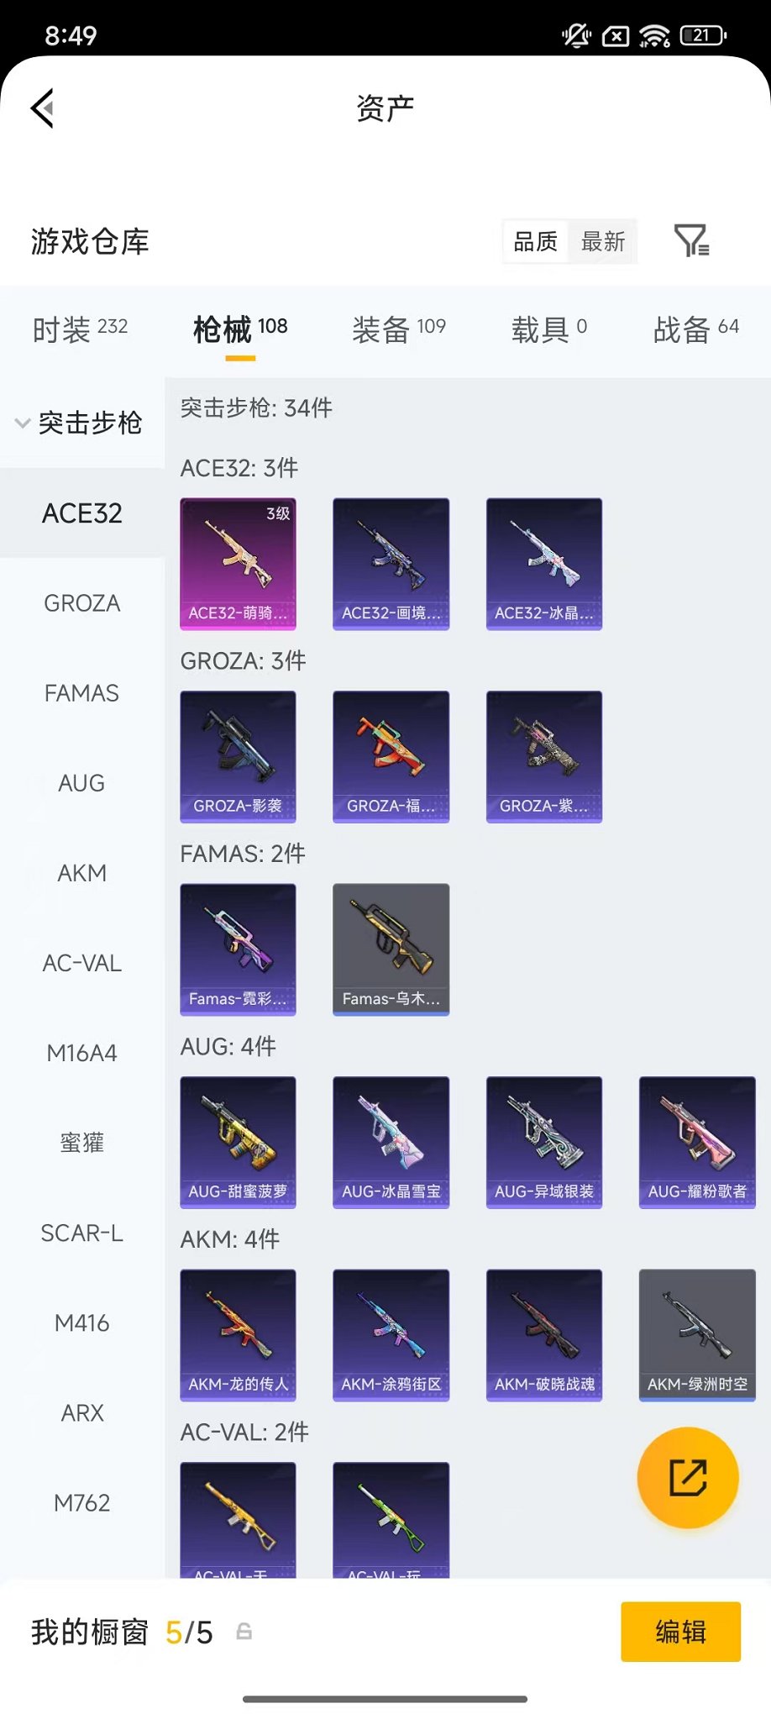Select M416 in the weapon sidebar

pos(82,1323)
